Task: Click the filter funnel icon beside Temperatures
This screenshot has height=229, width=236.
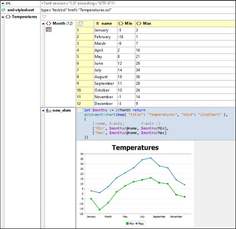Action: coord(44,17)
